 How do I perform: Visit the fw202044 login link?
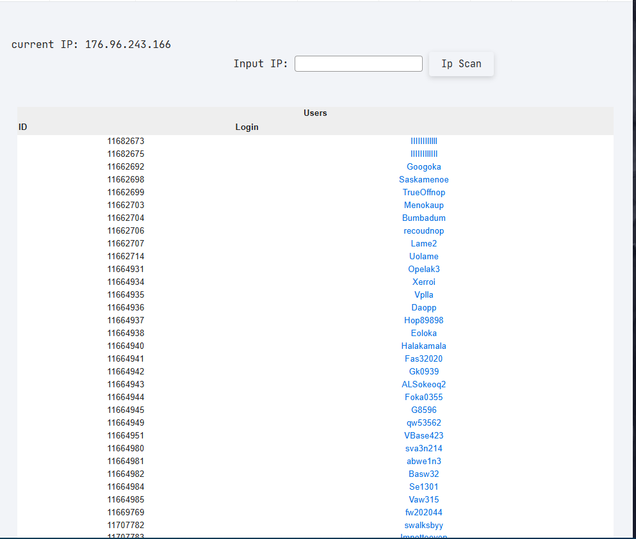(424, 512)
